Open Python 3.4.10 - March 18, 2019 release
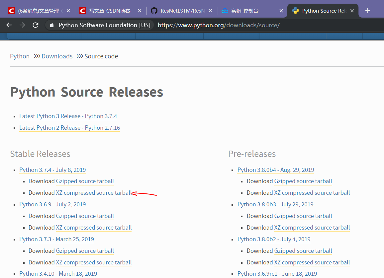Screen dimensions: 384x278 58,274
